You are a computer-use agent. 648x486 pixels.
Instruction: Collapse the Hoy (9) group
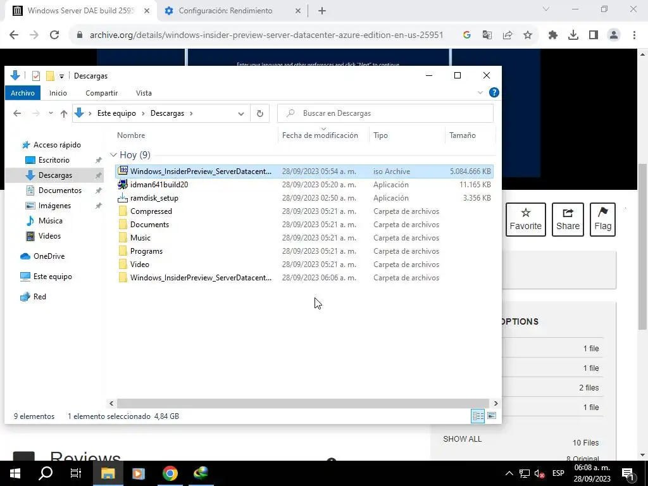(x=113, y=155)
